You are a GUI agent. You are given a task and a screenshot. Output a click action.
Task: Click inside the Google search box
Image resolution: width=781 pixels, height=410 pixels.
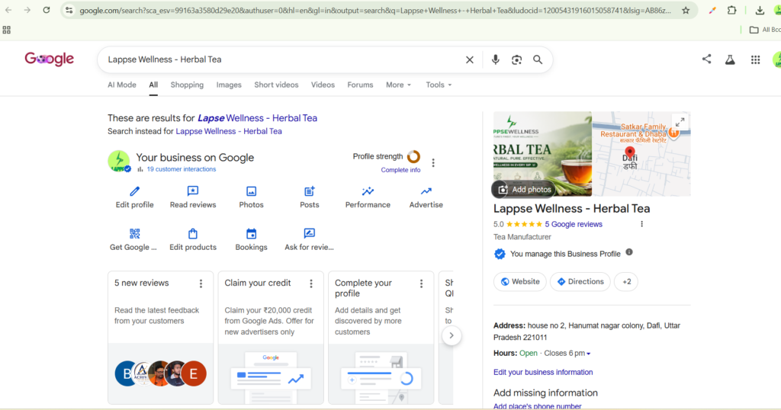coord(284,59)
